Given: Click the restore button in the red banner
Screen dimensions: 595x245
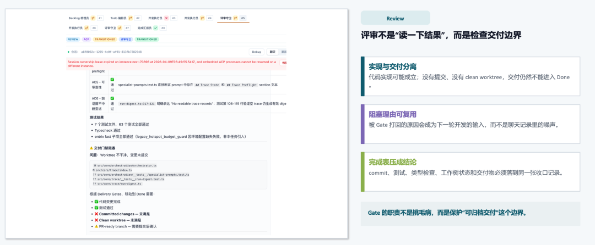Looking at the screenshot, I should 283,63.
